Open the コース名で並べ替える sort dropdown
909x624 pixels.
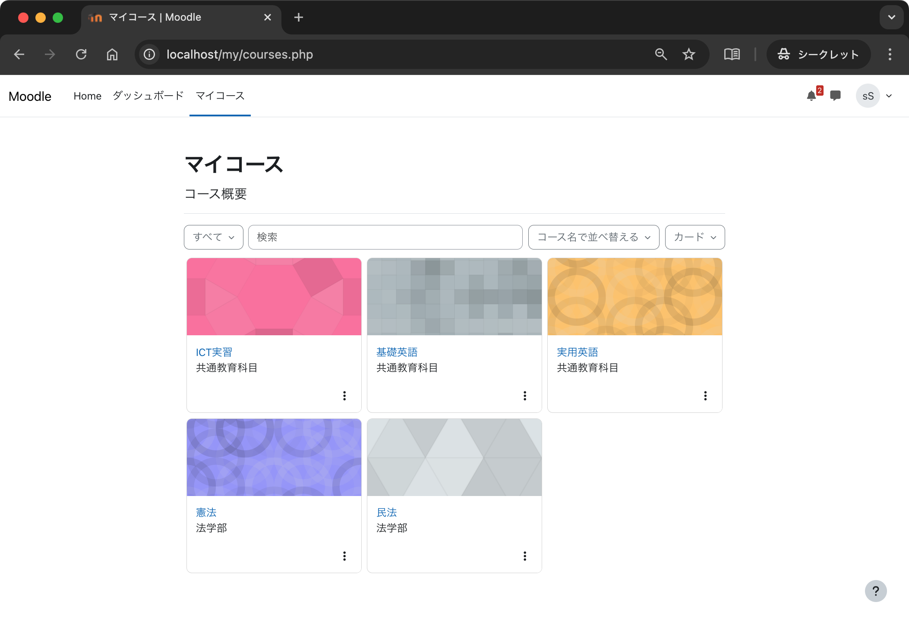593,237
